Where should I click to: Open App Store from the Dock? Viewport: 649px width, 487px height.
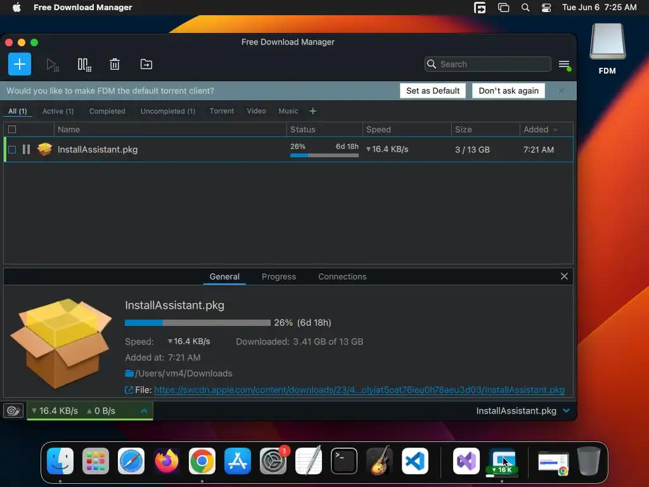(238, 461)
